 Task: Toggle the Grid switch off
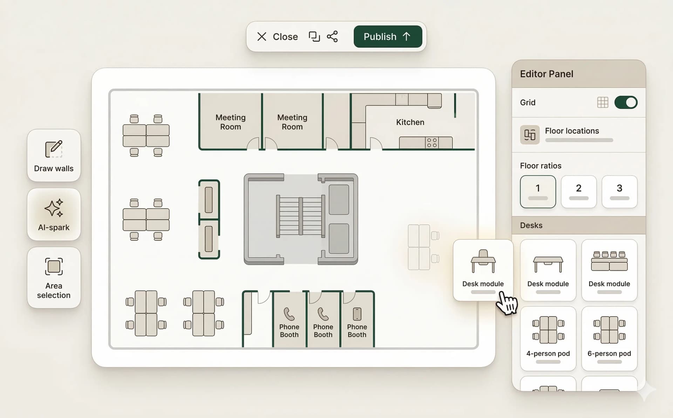click(626, 103)
